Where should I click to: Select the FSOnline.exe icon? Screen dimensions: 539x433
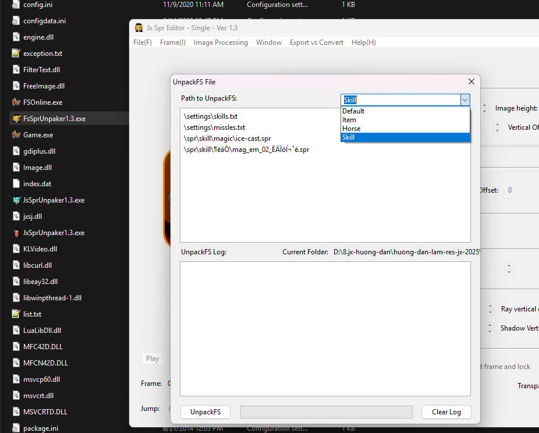(16, 102)
